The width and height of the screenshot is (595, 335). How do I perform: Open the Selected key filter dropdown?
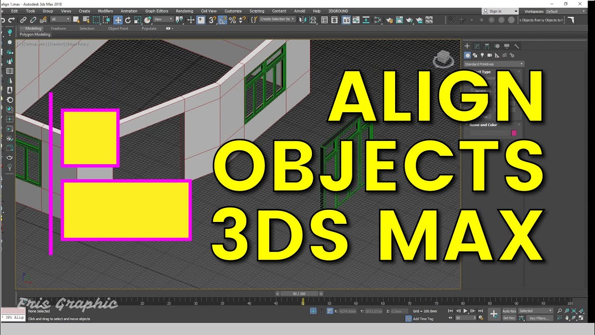535,311
